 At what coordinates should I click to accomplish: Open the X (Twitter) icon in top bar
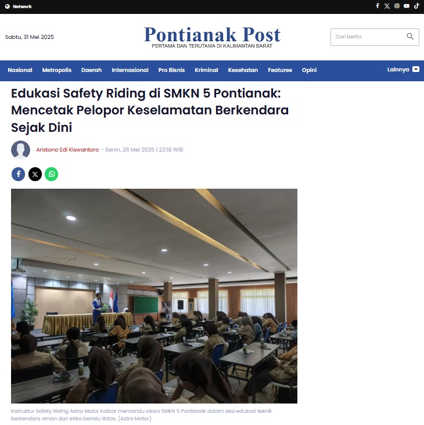click(x=387, y=6)
